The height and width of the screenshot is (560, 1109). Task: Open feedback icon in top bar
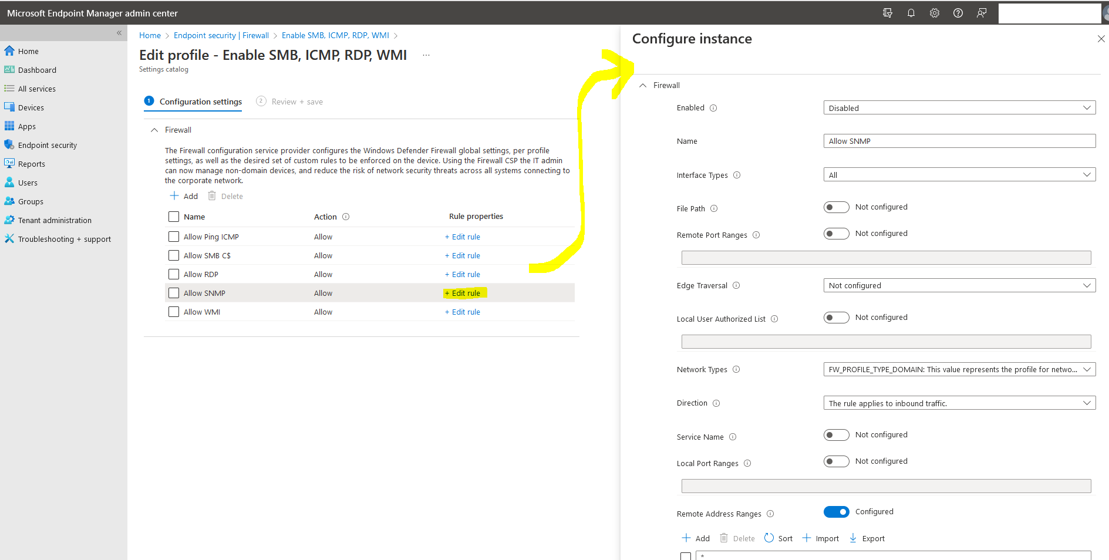(982, 13)
